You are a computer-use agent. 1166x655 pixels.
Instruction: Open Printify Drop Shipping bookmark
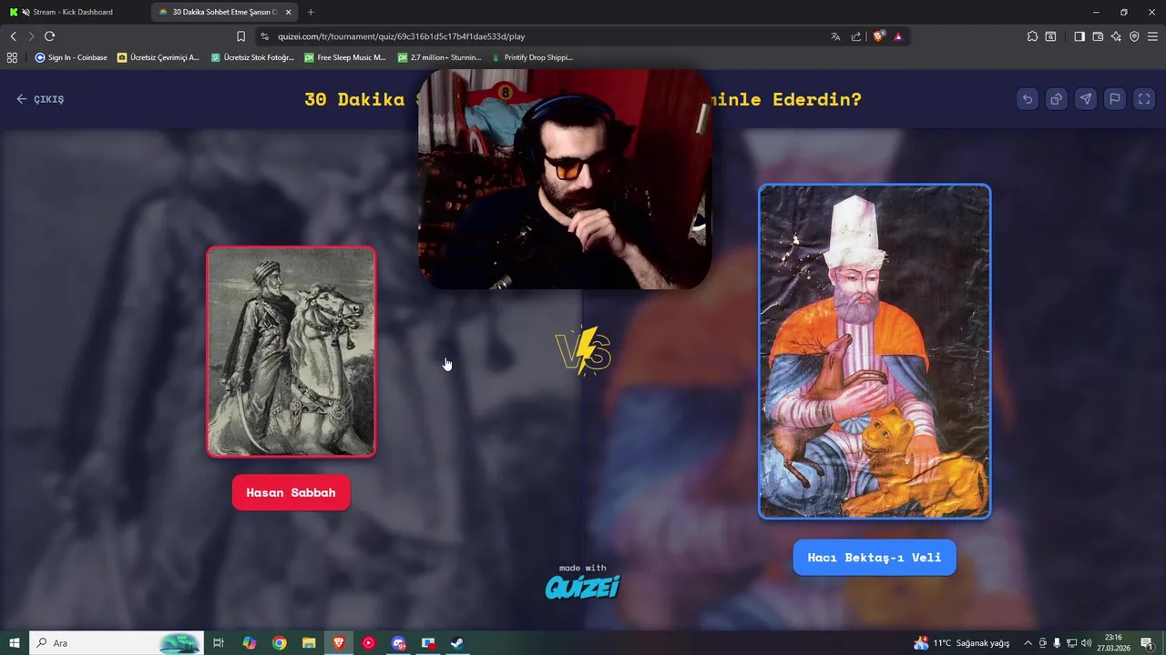[533, 57]
